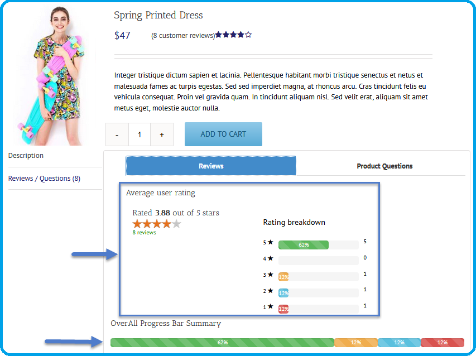Click the green 8 reviews link
The height and width of the screenshot is (356, 476).
pyautogui.click(x=144, y=233)
